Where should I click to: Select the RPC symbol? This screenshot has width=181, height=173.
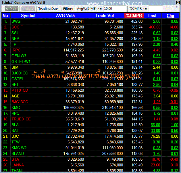pos(15,114)
